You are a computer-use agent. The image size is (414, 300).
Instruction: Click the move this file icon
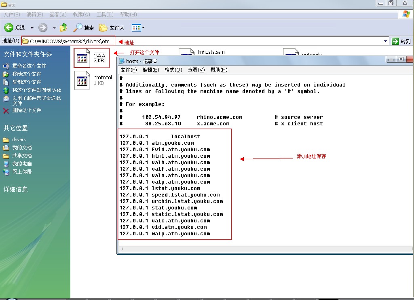(x=6, y=74)
